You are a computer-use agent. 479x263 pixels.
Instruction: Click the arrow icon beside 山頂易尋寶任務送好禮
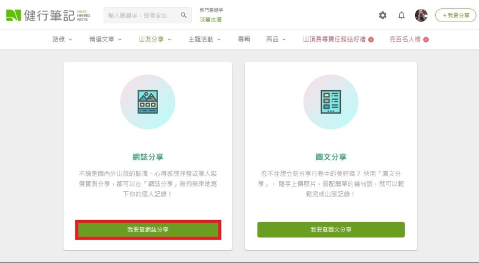pos(371,39)
